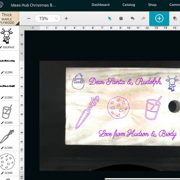
Task: Click the Glowforge logo icon
Action: coord(1,5)
